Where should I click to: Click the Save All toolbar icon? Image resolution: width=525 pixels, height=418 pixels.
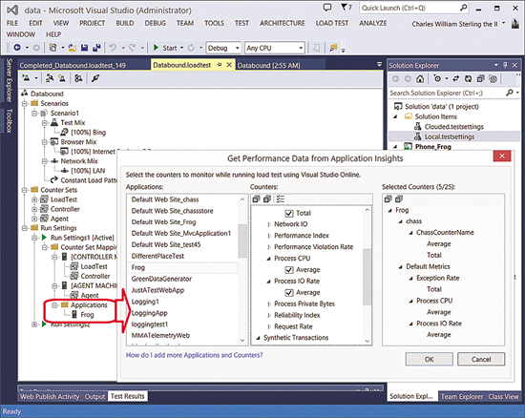coord(96,48)
